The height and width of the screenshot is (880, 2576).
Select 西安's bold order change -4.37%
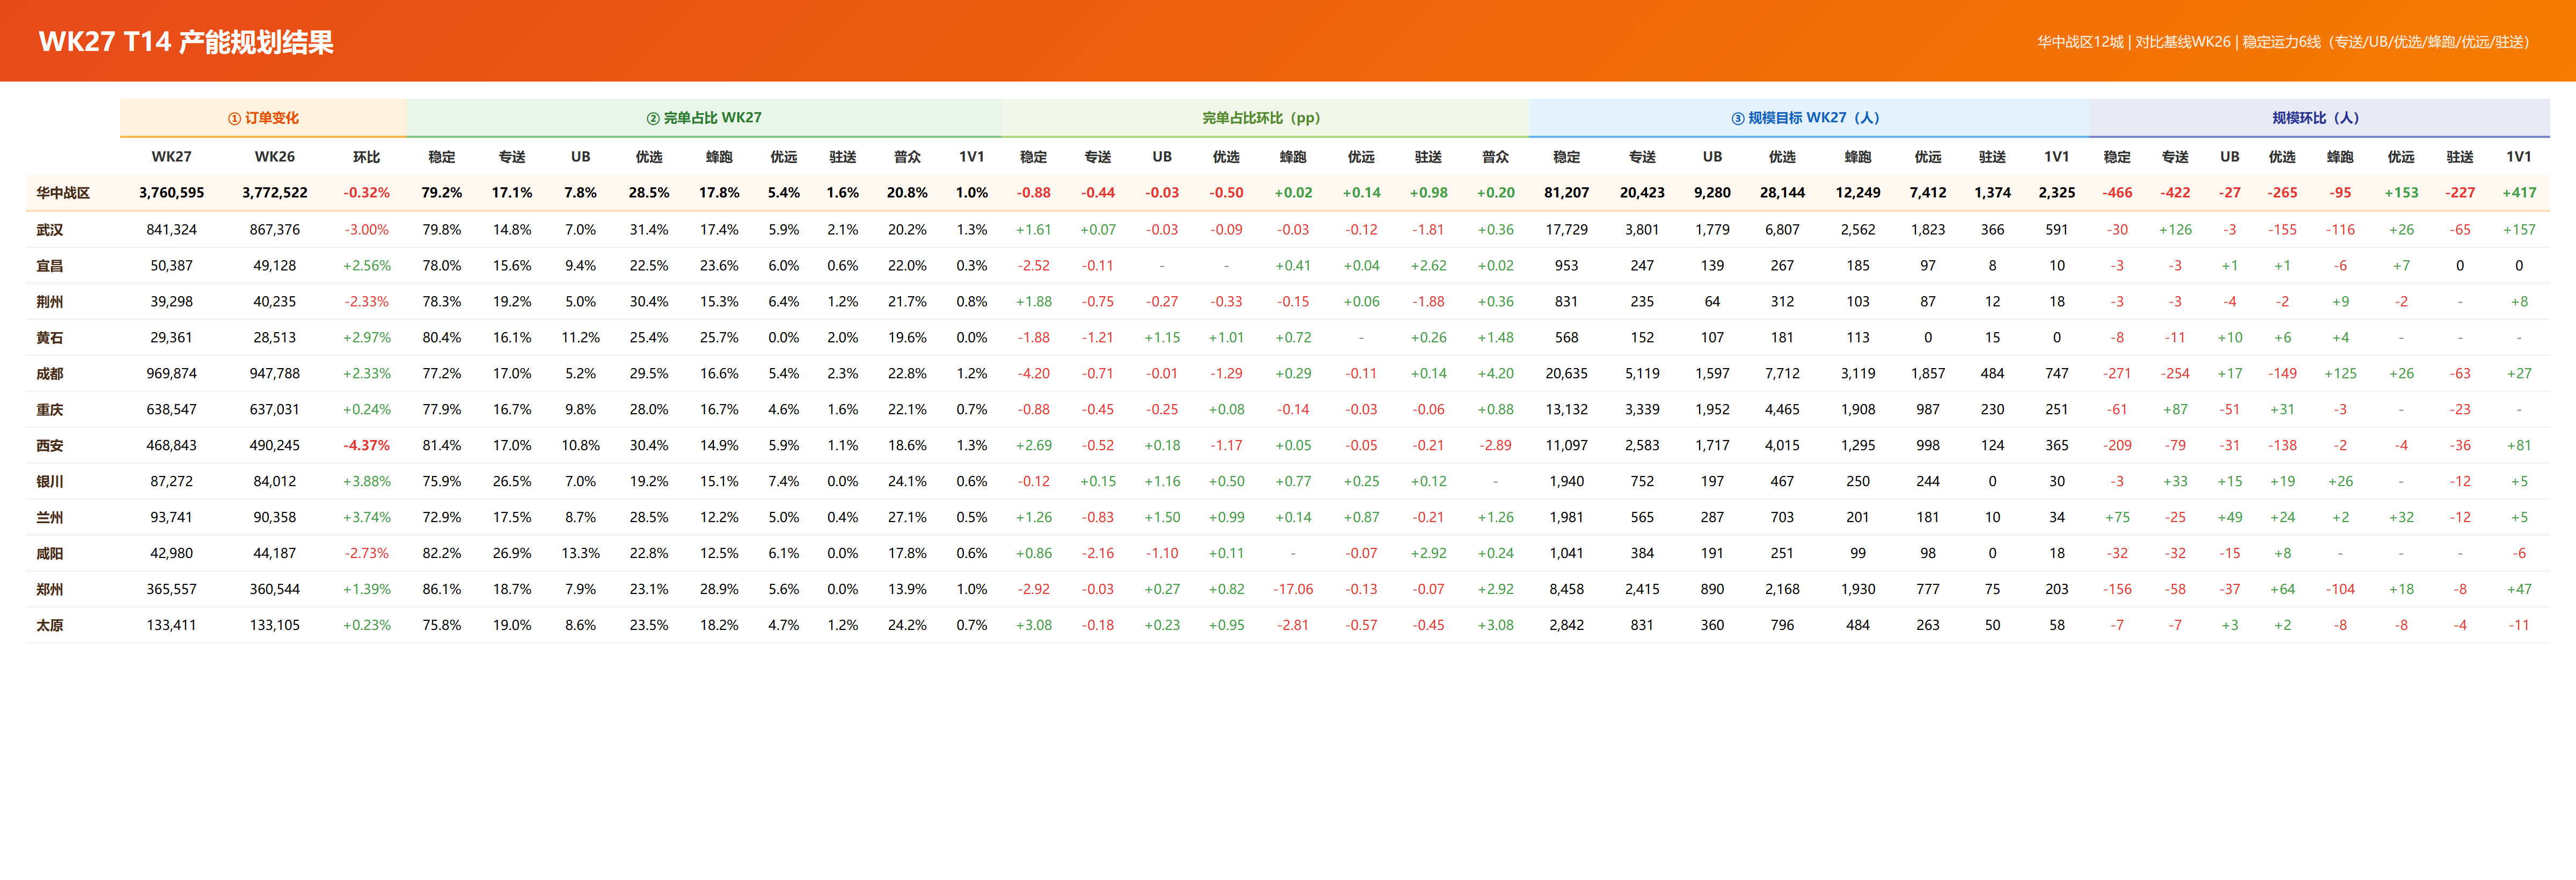click(367, 446)
